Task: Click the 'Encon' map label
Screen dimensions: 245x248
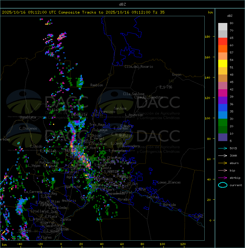Action: (177, 75)
